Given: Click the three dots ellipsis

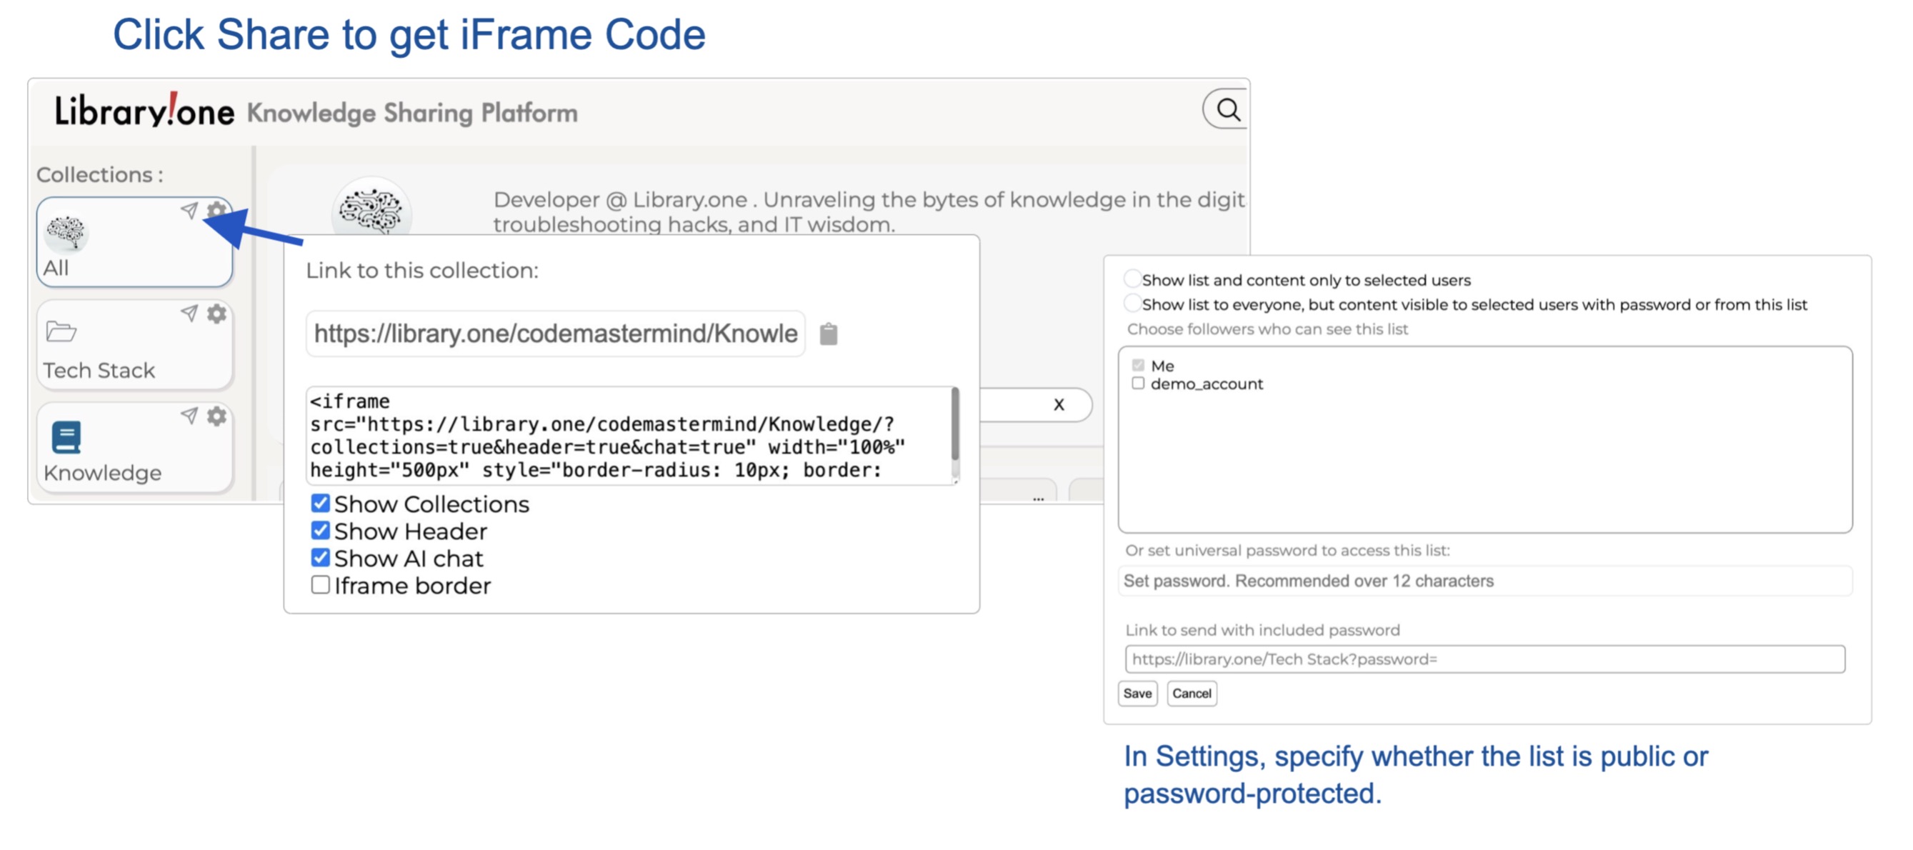Looking at the screenshot, I should 1038,499.
